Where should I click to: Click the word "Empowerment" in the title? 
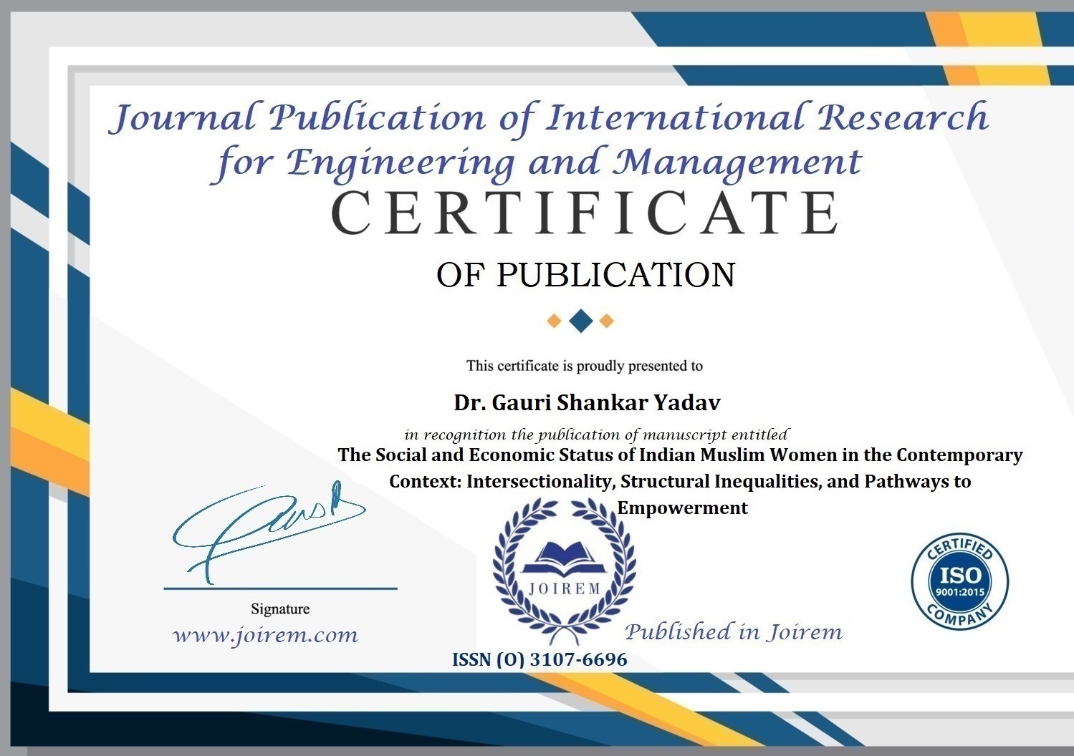pyautogui.click(x=682, y=508)
